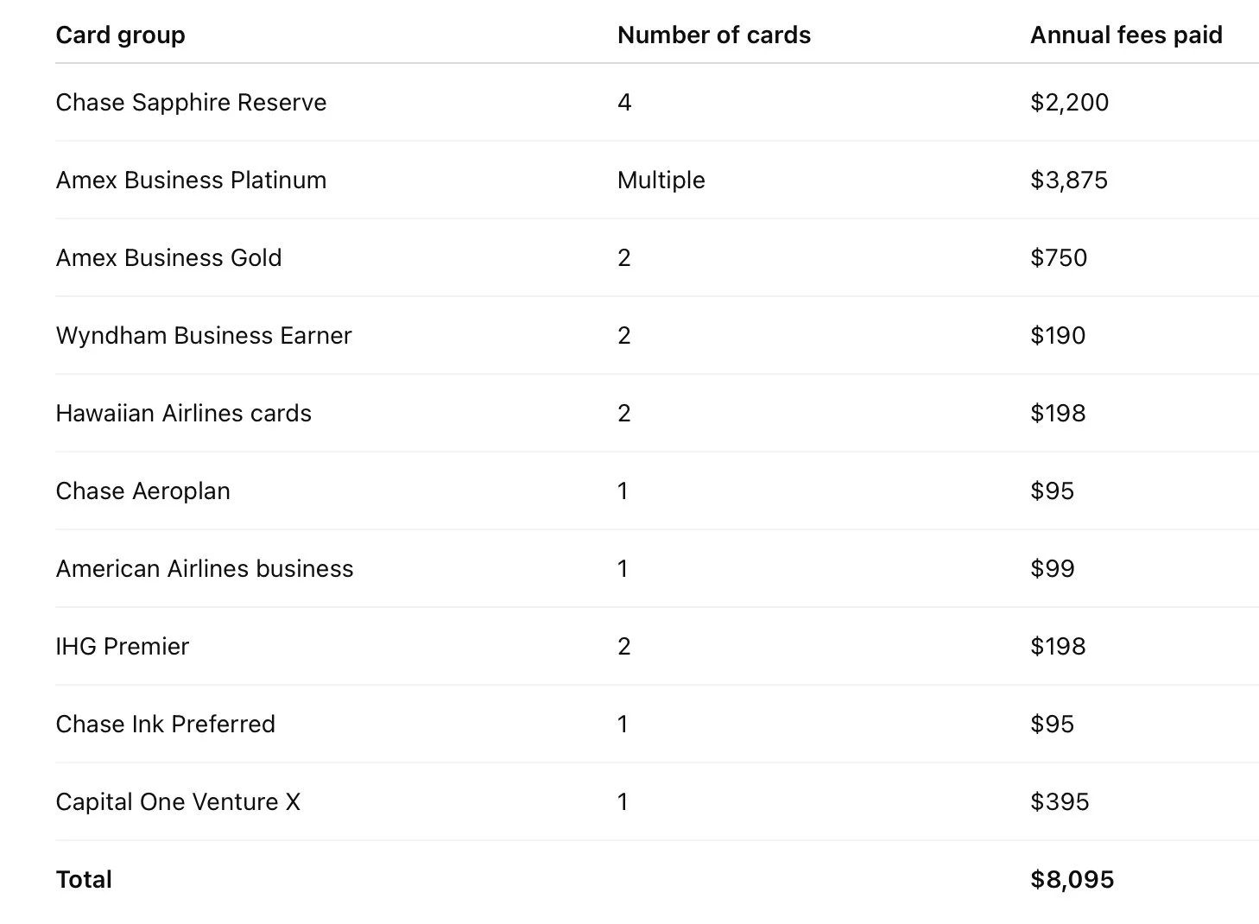Select the Chase Sapphire Reserve row label
The image size is (1259, 924).
tap(191, 103)
